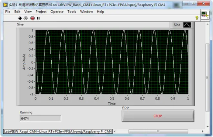Click the Running label
213x137 pixels.
click(26, 112)
